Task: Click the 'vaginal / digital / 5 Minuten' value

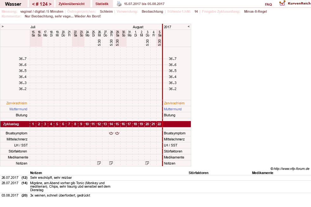Action: (42, 11)
